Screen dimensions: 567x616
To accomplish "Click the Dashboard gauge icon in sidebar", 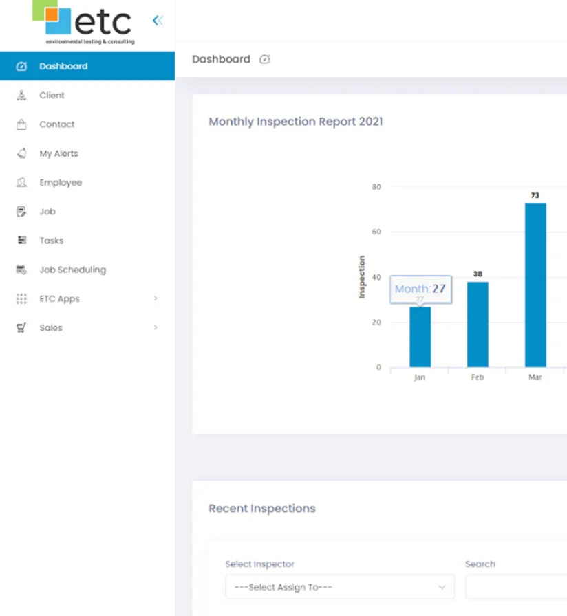I will click(x=21, y=67).
